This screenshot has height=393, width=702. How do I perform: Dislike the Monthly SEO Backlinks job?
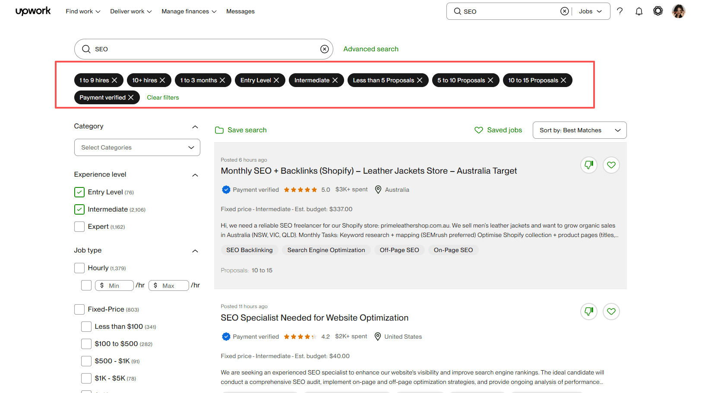[588, 165]
